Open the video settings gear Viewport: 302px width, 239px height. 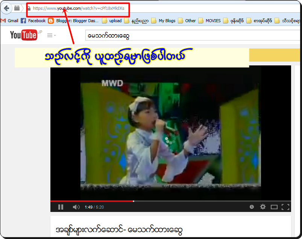click(263, 207)
